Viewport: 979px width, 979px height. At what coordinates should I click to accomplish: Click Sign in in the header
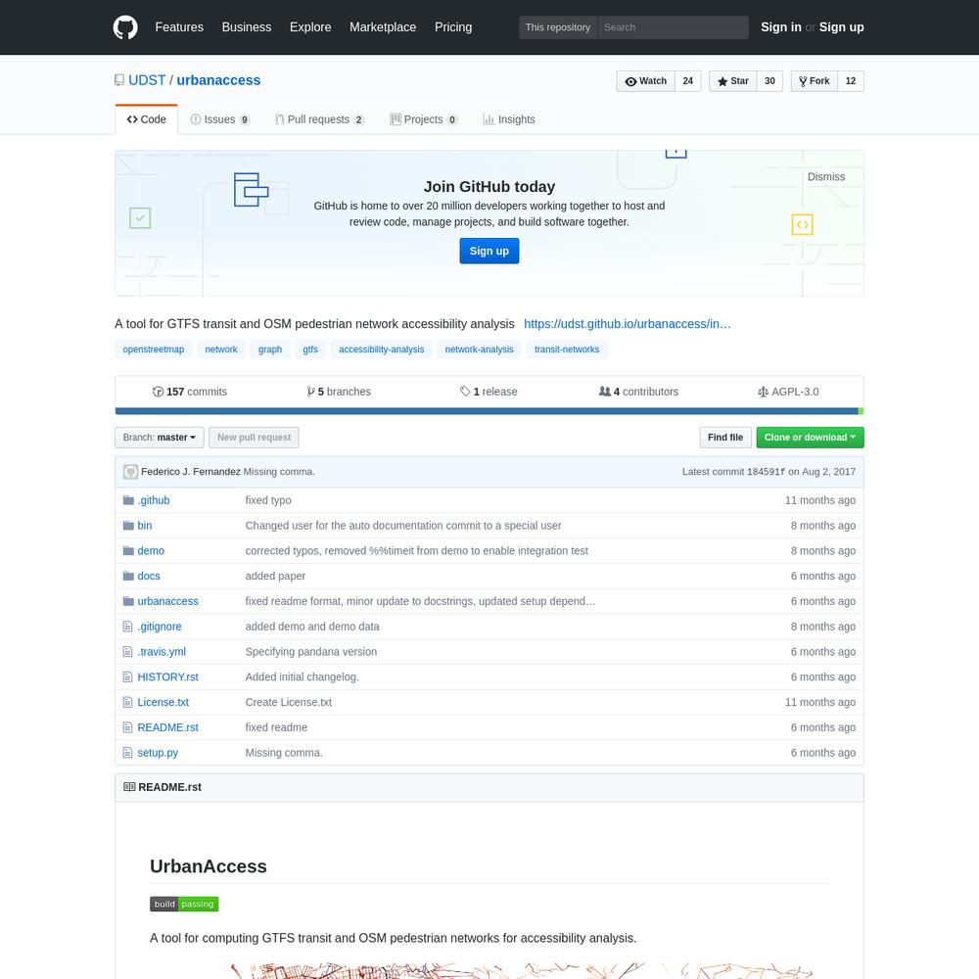pyautogui.click(x=780, y=27)
